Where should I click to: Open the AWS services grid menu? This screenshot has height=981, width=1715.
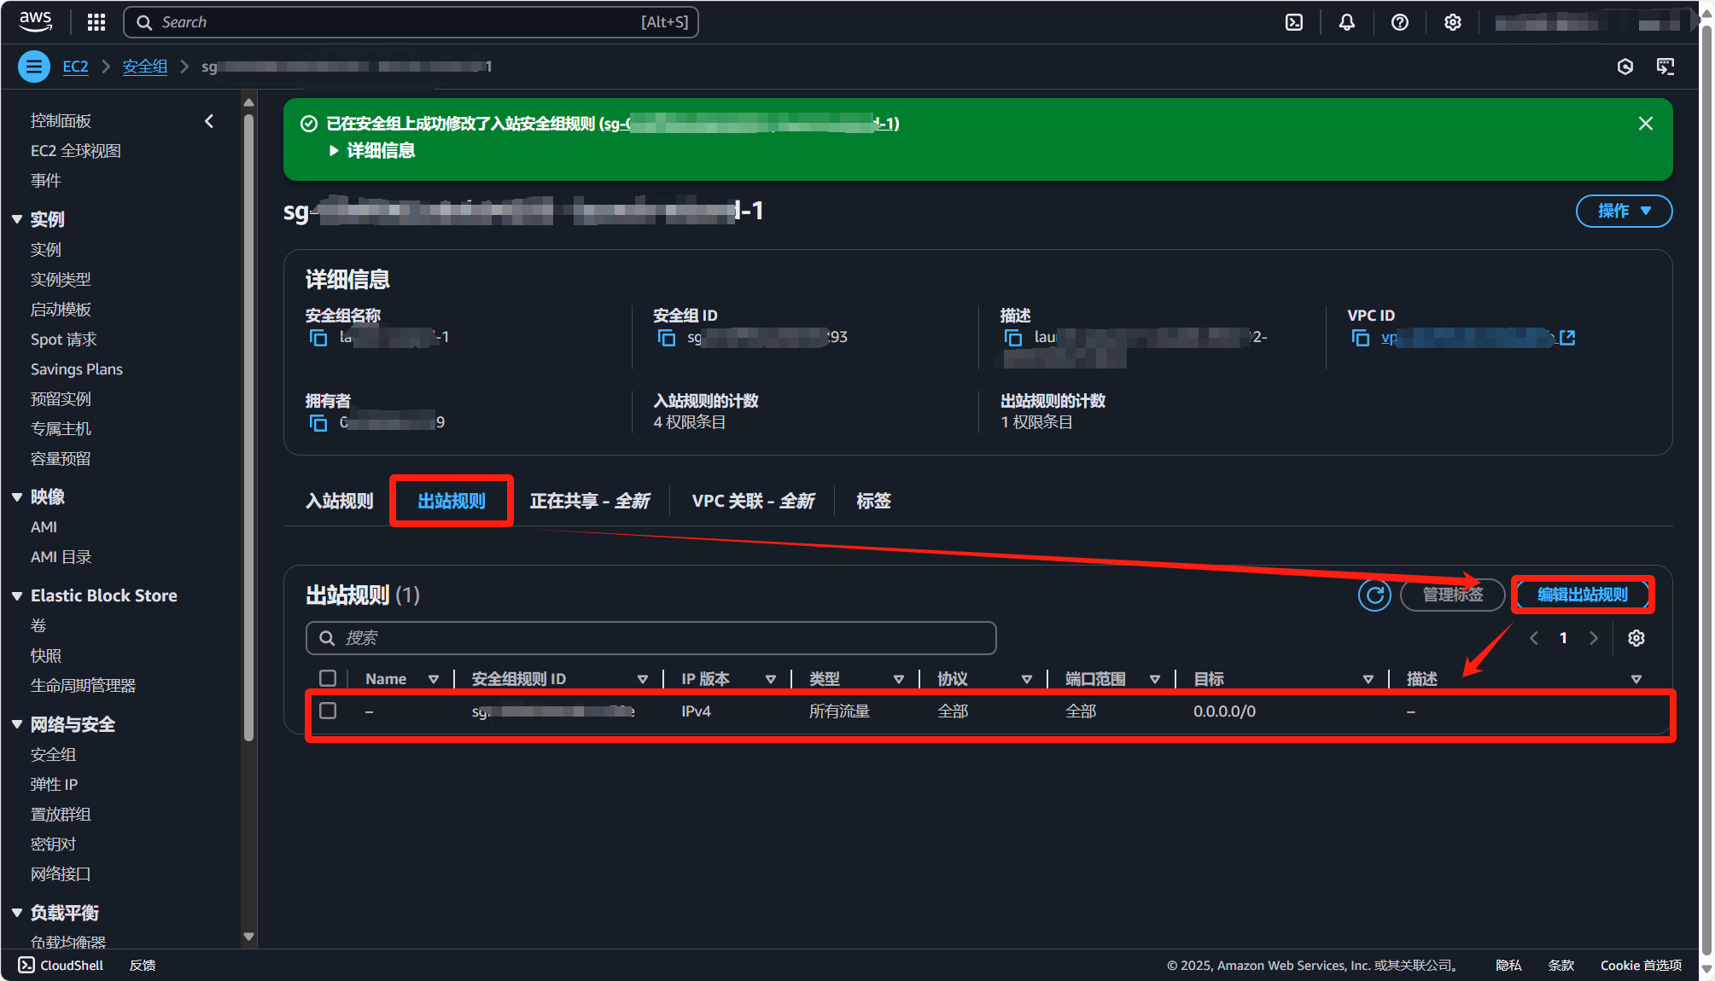(96, 22)
